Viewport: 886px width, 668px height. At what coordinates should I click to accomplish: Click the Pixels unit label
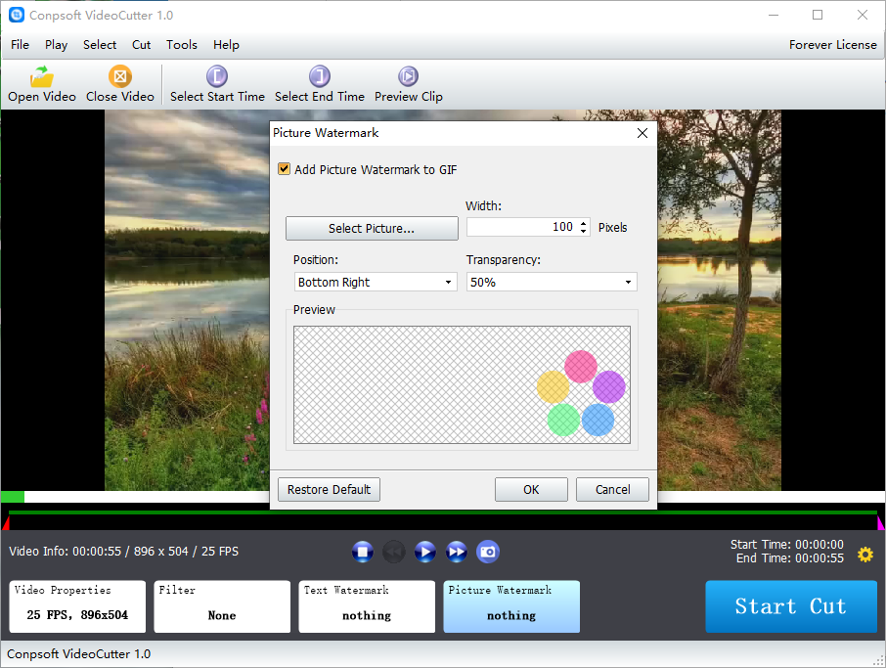[x=612, y=227]
